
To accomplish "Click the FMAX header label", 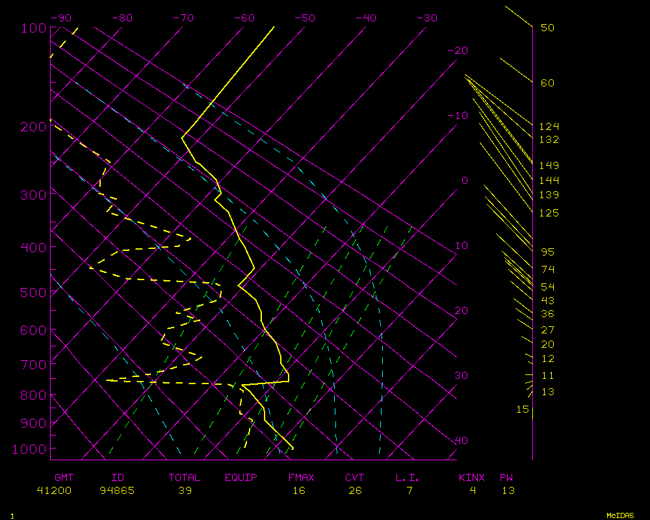I will click(x=301, y=478).
